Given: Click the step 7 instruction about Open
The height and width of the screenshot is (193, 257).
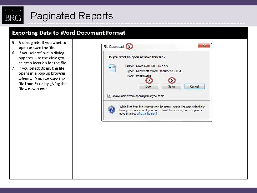Looking at the screenshot, I should tap(42, 78).
